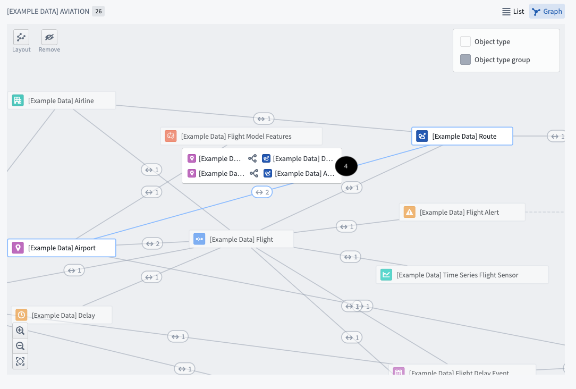Image resolution: width=576 pixels, height=389 pixels.
Task: Click the link badge toward Time Series Flight Sensor
Action: click(351, 257)
